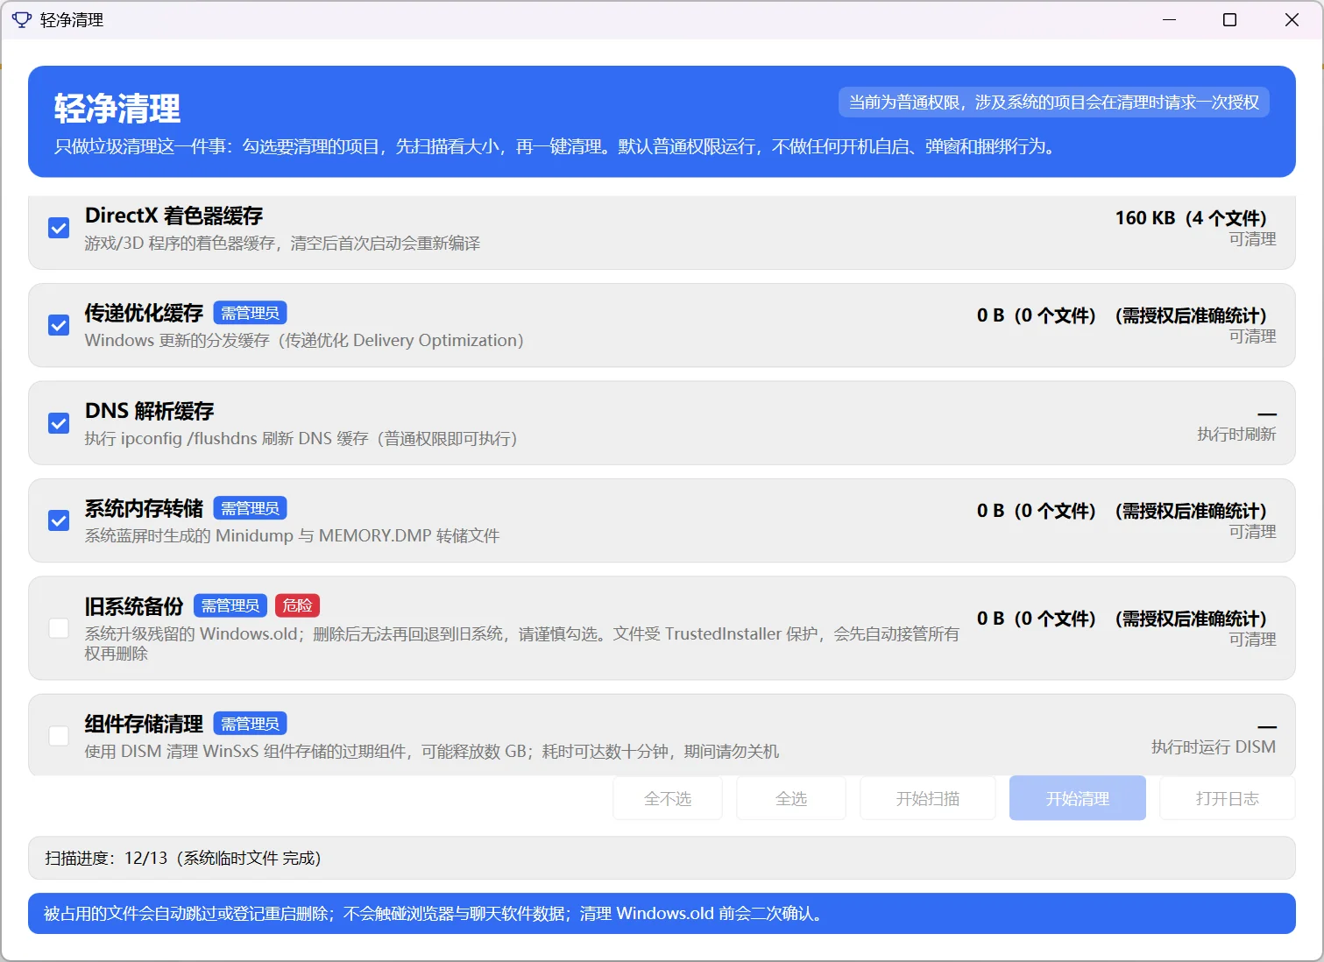This screenshot has height=962, width=1324.
Task: Select the red 危险 badge
Action: click(298, 605)
